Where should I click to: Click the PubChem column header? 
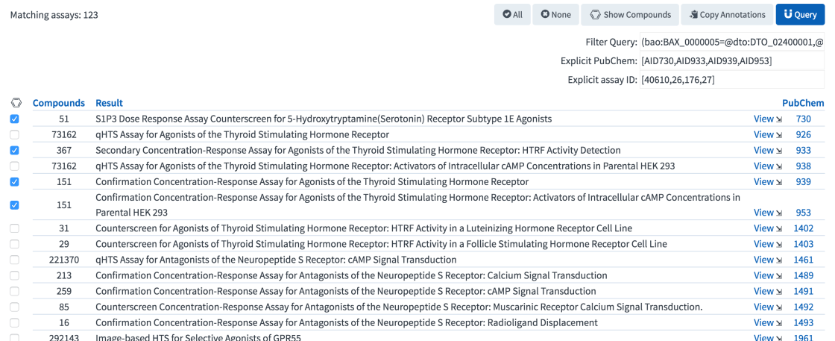(802, 103)
